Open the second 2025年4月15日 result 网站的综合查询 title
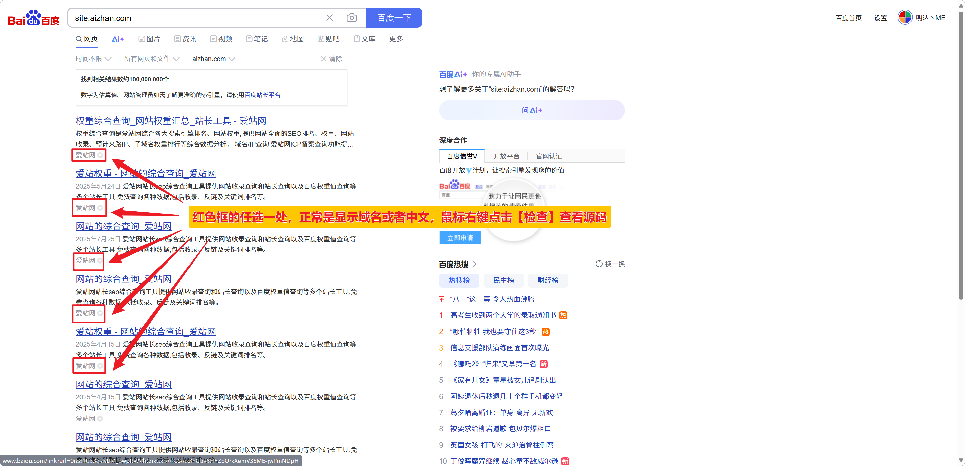Viewport: 965px width, 466px height. tap(124, 384)
